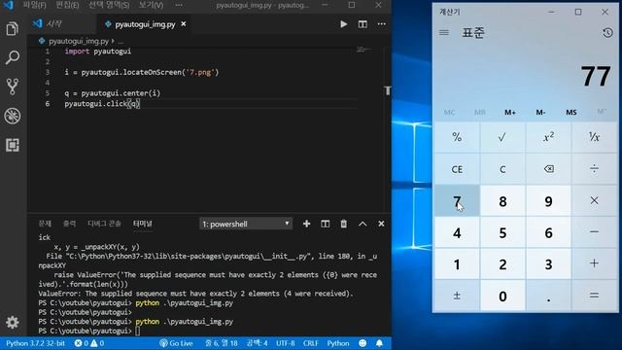Change Python language mode in status bar
622x350 pixels.
tap(338, 343)
